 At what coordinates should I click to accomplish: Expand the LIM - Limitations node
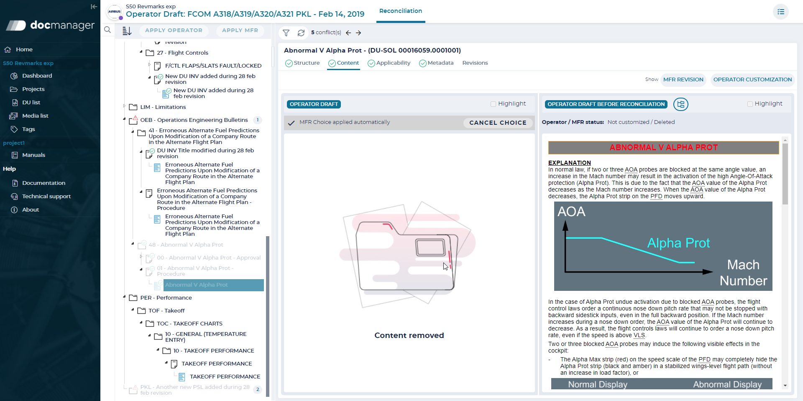click(x=124, y=106)
